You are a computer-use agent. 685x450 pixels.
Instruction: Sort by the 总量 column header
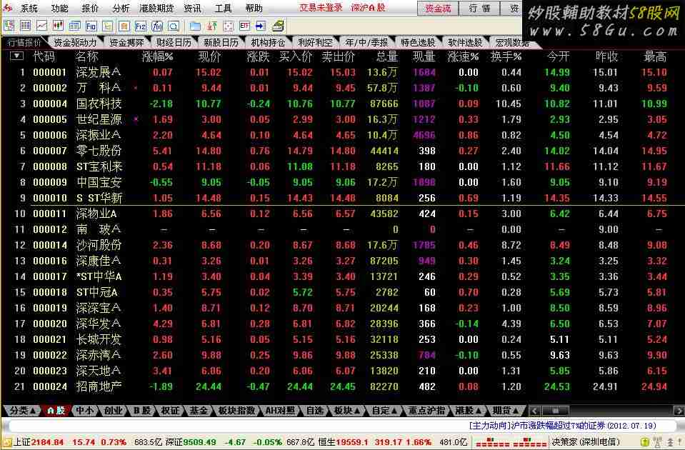pos(386,56)
